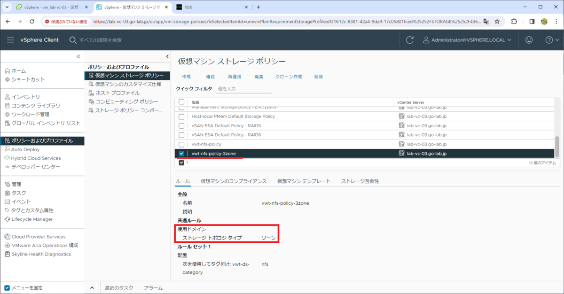Open the Chrome extensions puzzle icon

click(x=514, y=22)
